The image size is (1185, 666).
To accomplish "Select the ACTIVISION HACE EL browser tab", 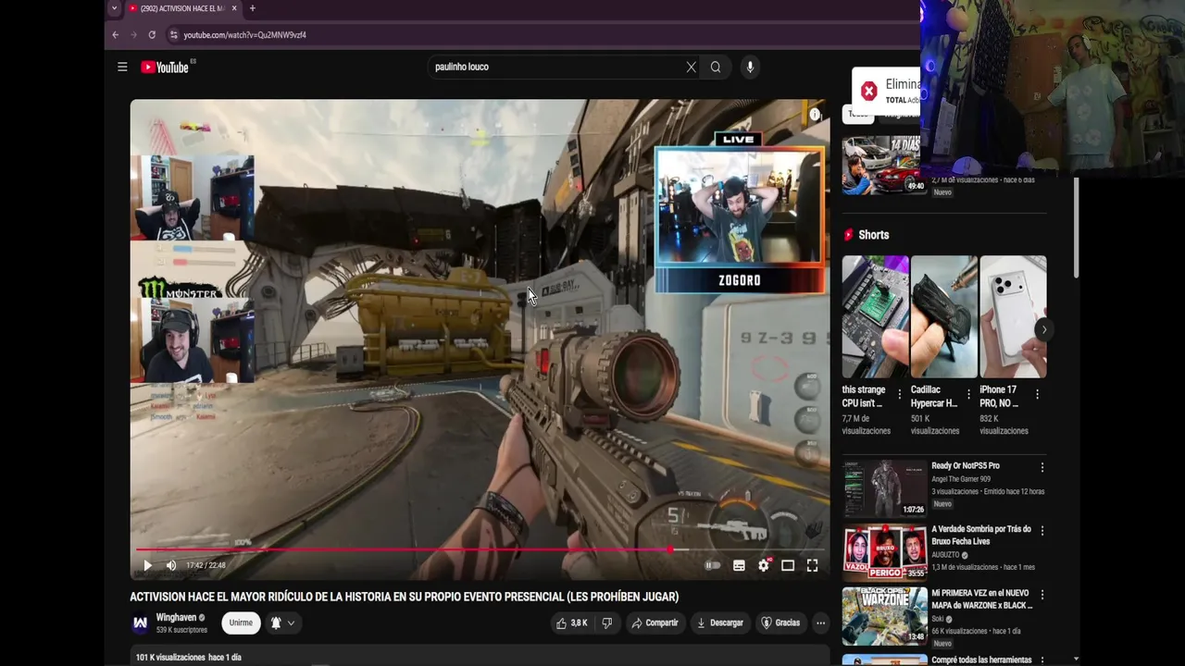I will click(181, 8).
